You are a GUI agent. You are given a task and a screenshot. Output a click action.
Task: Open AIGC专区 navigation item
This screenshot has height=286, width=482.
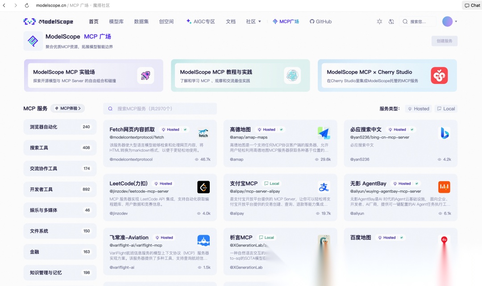201,21
